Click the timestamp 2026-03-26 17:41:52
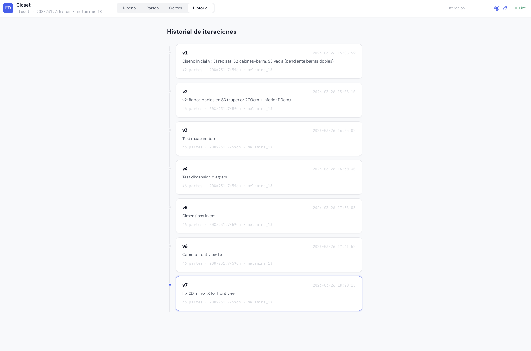 coord(334,247)
